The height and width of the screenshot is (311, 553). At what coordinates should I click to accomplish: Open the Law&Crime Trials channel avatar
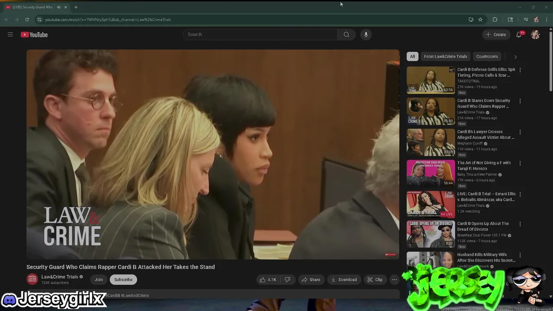tap(32, 279)
